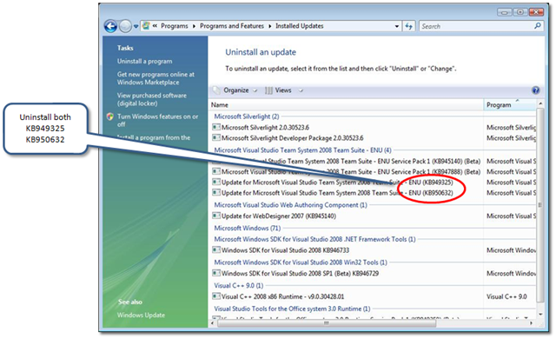The height and width of the screenshot is (339, 556).
Task: Click the Views button
Action: click(279, 90)
